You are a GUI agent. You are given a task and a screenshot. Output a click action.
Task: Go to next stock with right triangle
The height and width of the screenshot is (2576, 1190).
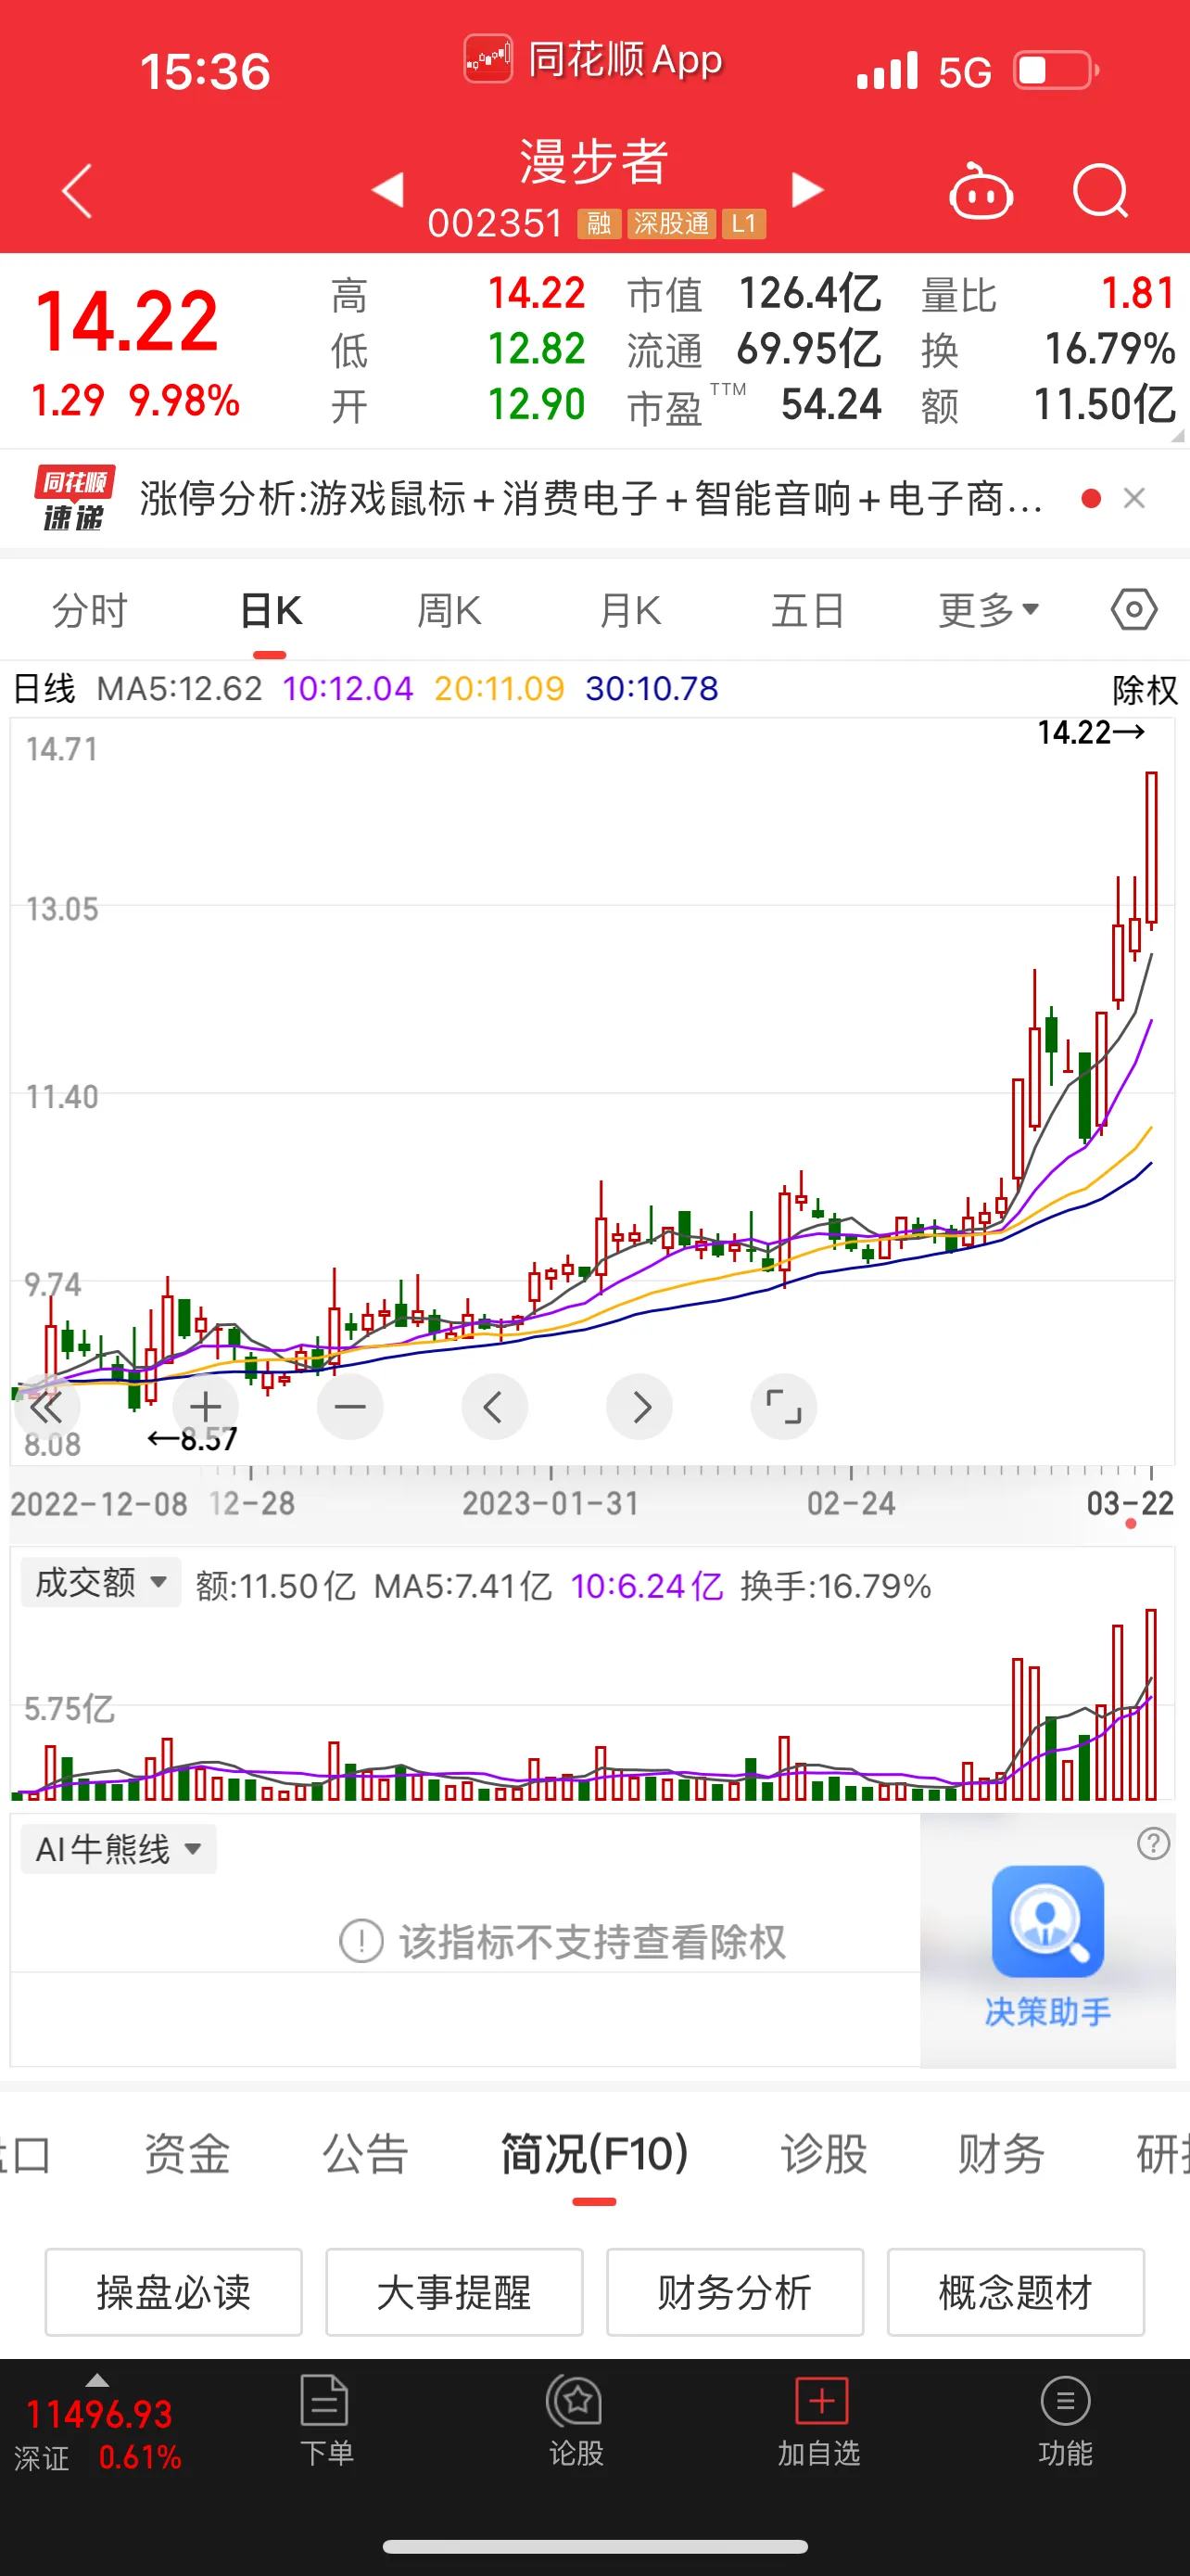click(x=807, y=189)
